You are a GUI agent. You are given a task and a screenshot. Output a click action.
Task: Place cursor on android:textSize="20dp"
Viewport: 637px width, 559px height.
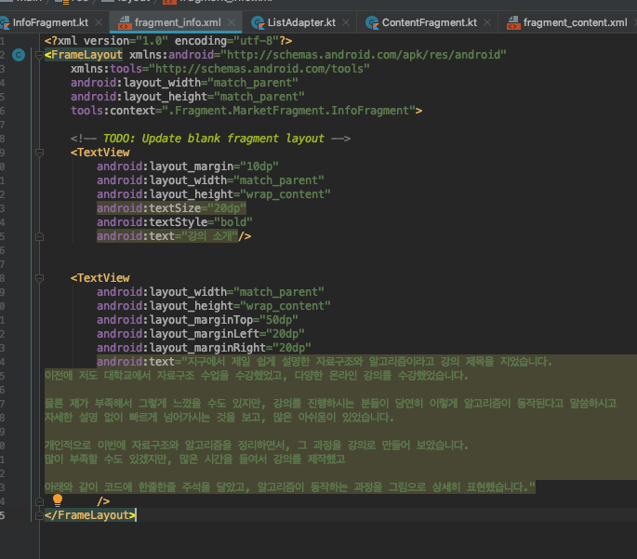pos(171,208)
